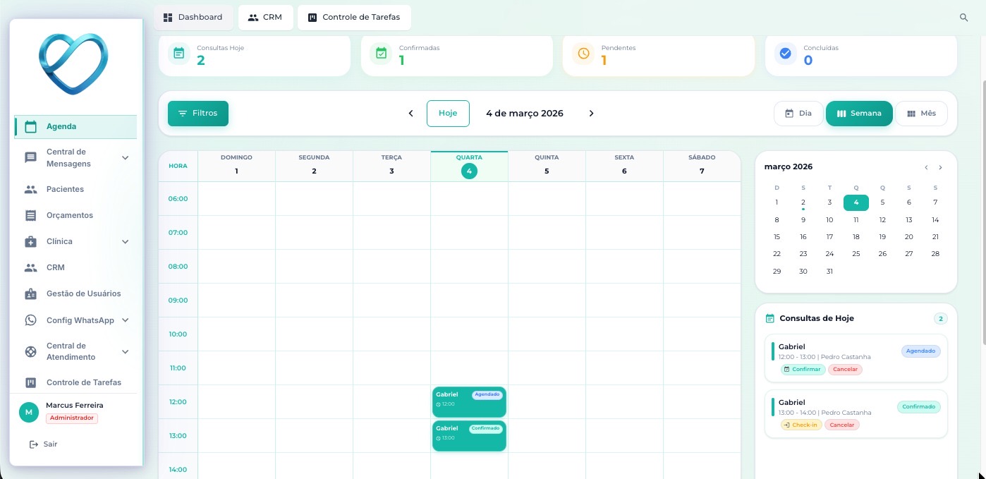Click the Sair logout icon
The height and width of the screenshot is (479, 986).
(x=33, y=444)
